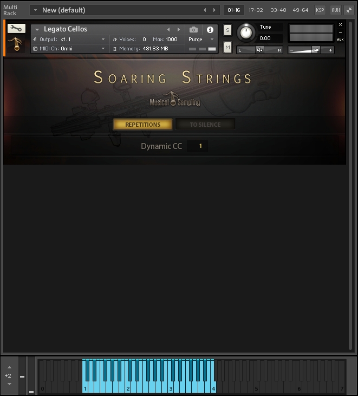Click the New (default) multi name

pyautogui.click(x=63, y=10)
